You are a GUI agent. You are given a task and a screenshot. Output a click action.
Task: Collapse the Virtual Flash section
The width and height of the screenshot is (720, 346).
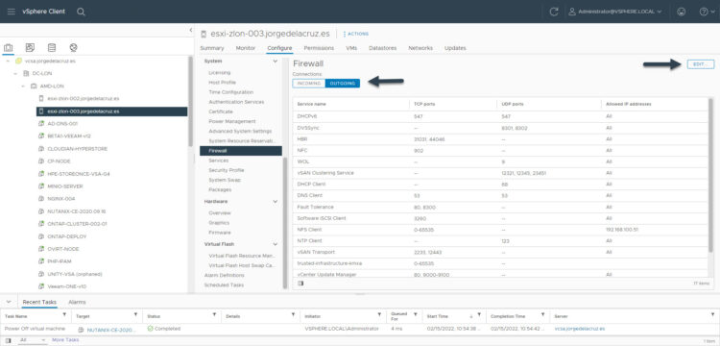[x=276, y=244]
